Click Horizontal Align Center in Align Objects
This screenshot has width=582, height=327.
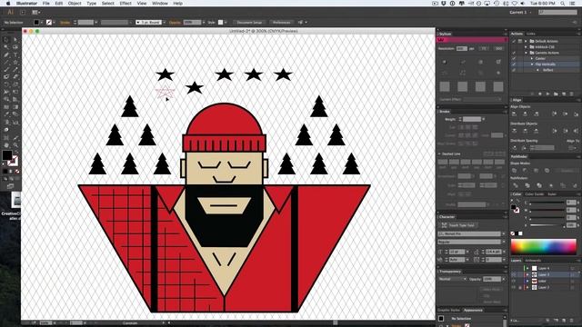525,114
